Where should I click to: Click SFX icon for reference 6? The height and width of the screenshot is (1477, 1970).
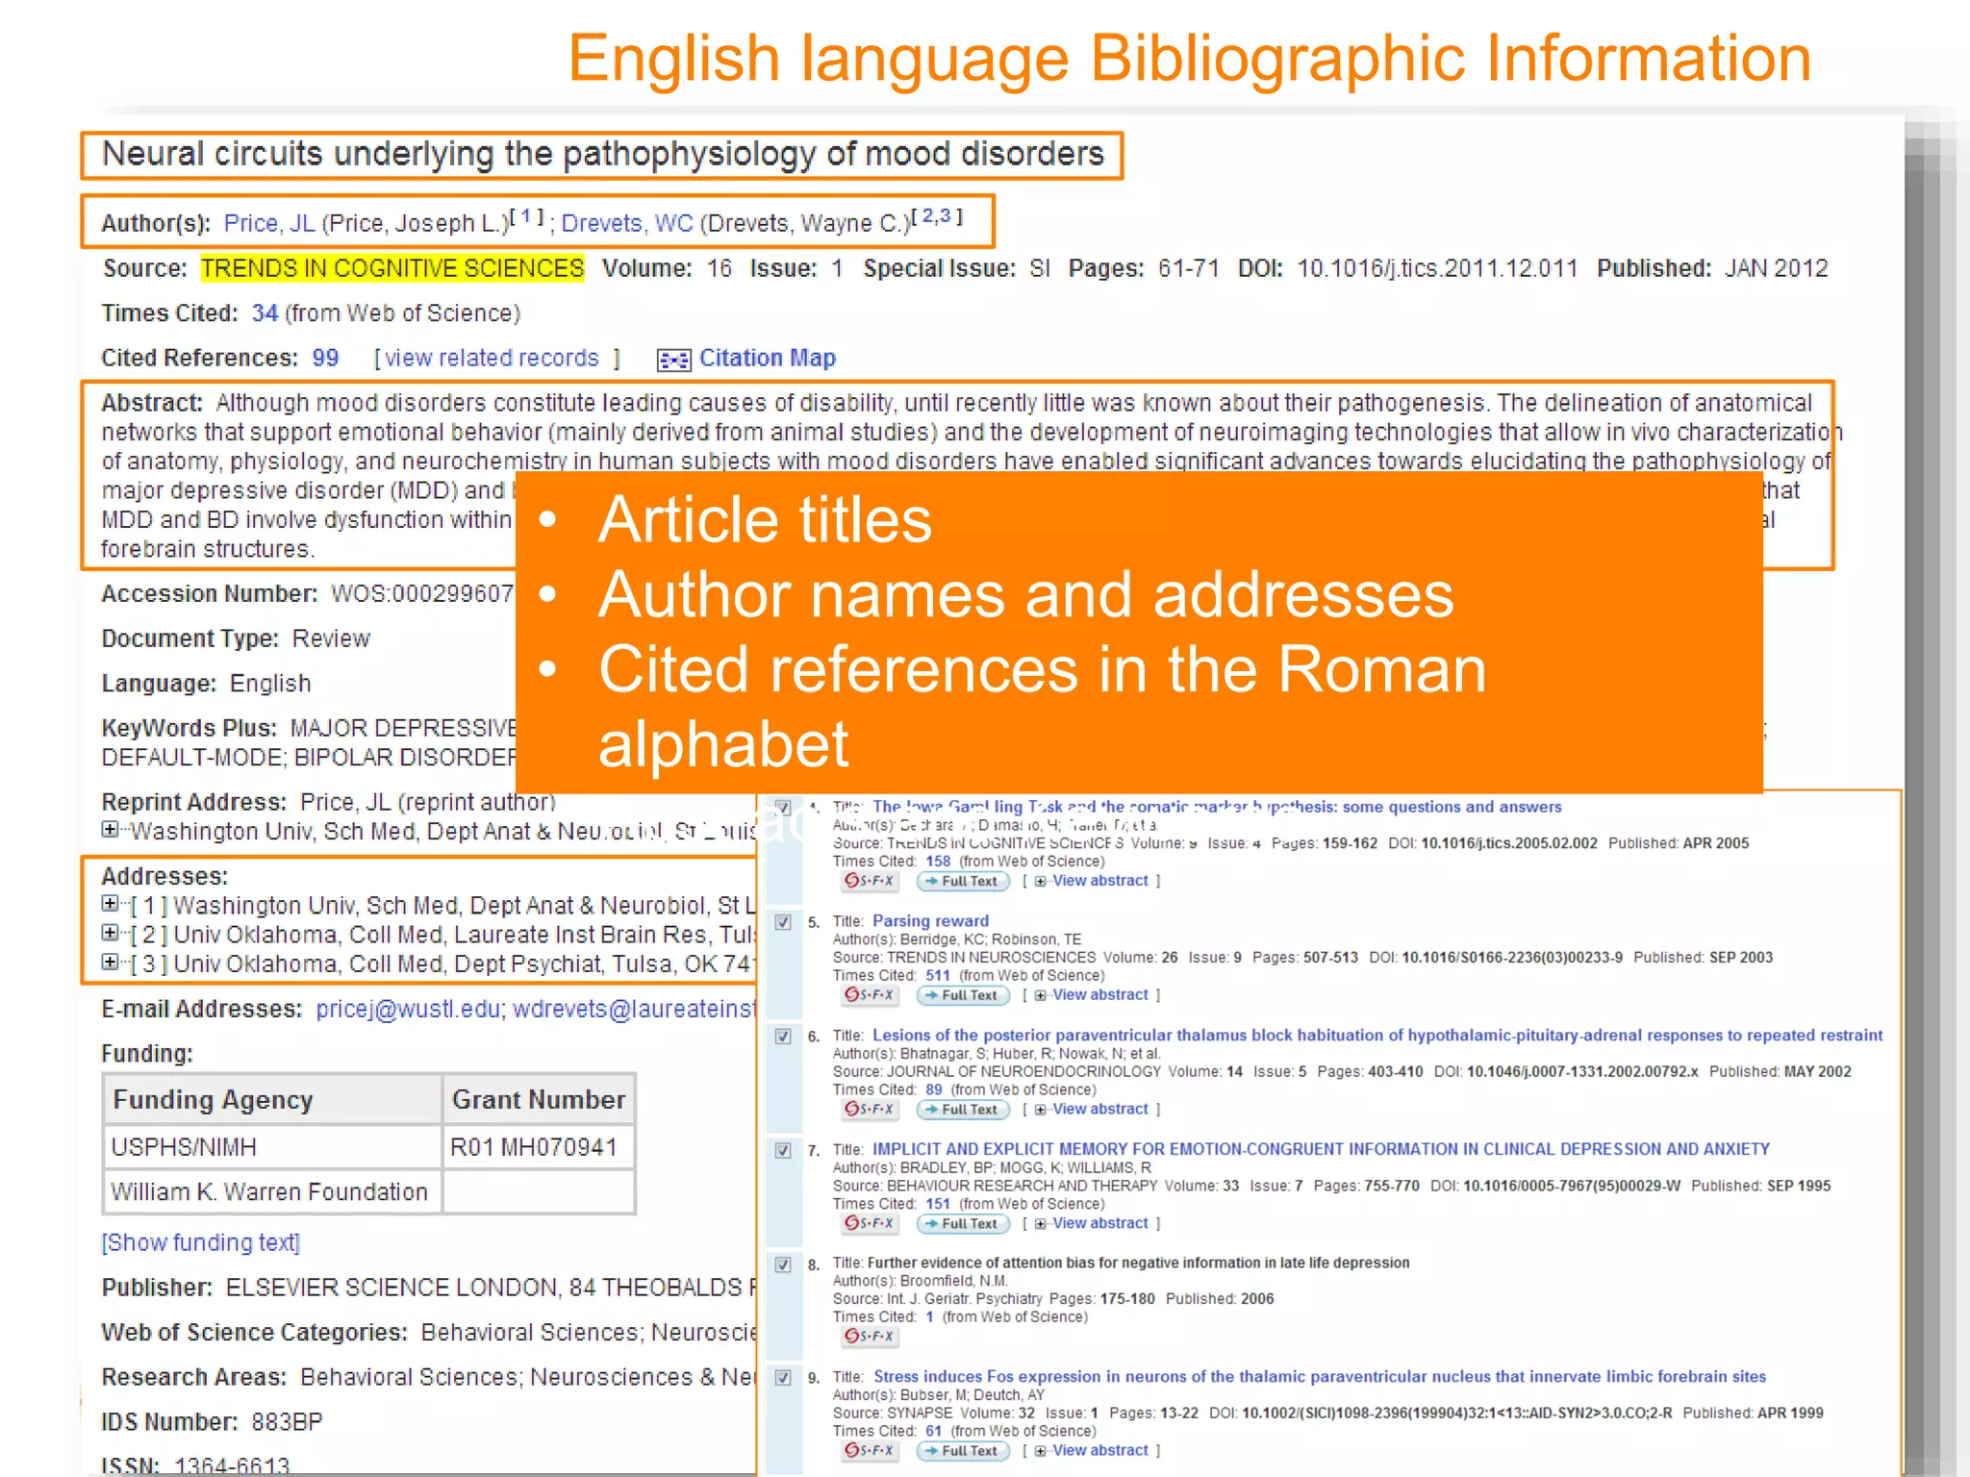[x=870, y=1109]
